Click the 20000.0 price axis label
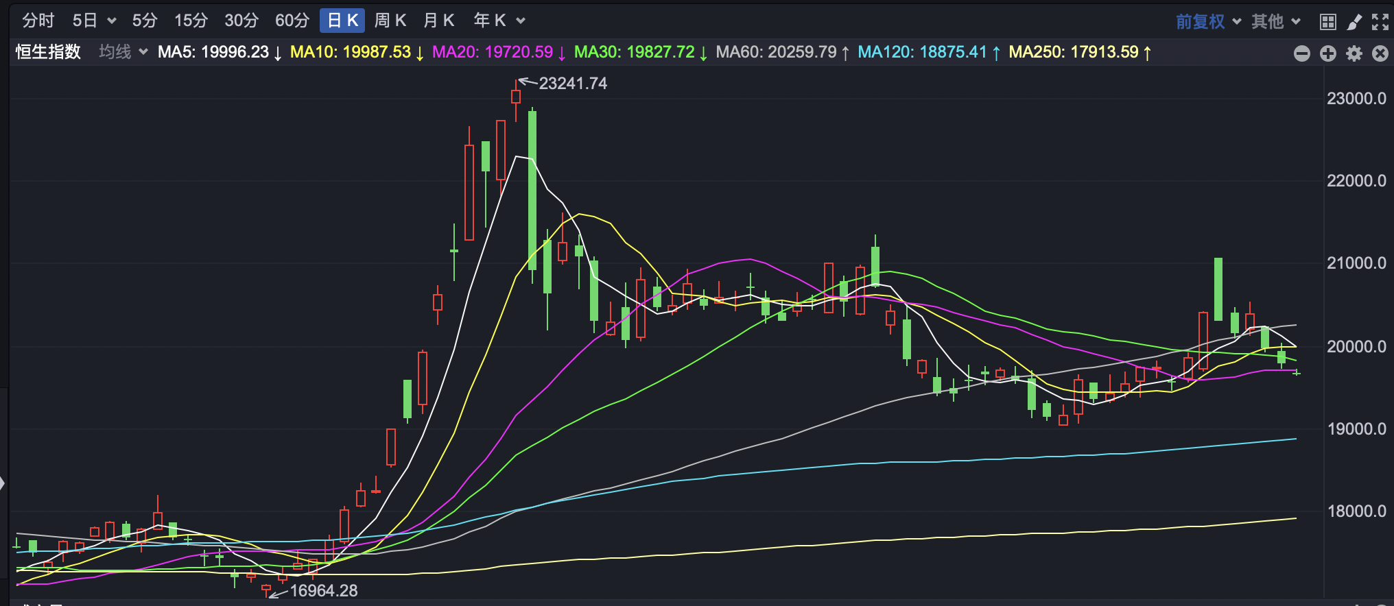 (1356, 347)
